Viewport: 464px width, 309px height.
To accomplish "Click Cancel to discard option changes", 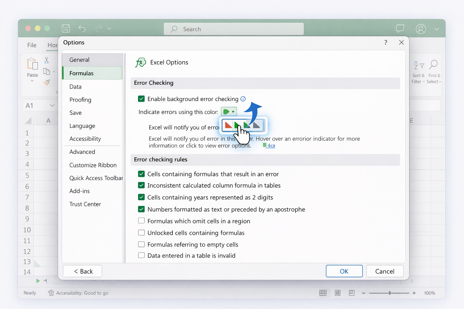I will [385, 271].
